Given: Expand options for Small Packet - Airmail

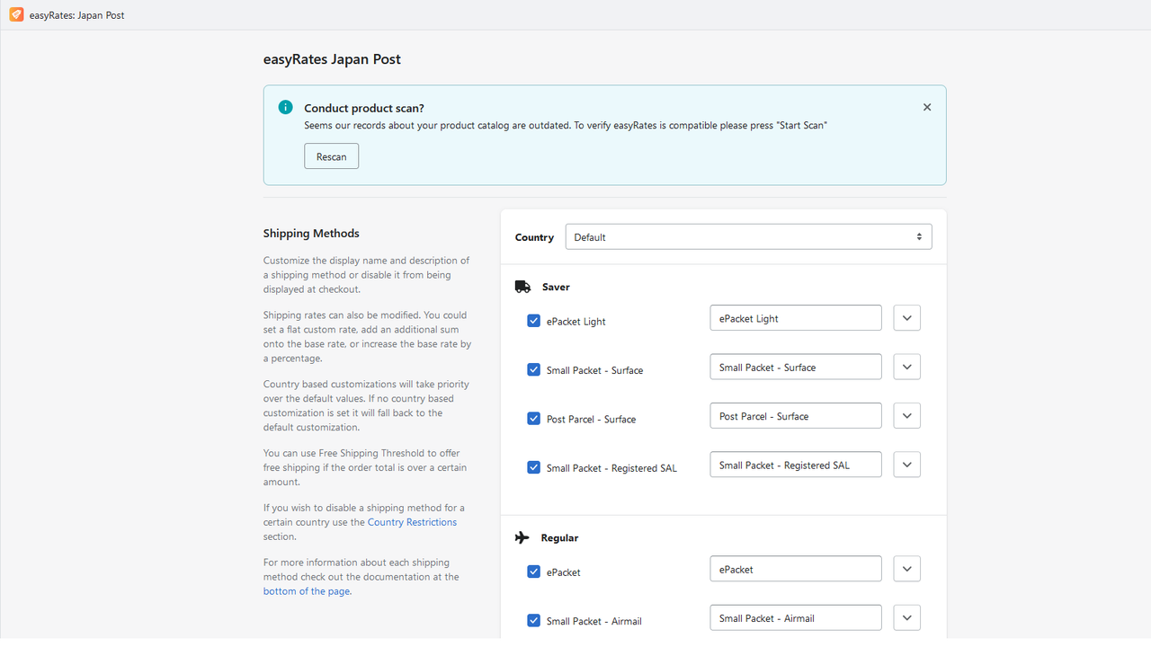Looking at the screenshot, I should tap(906, 618).
